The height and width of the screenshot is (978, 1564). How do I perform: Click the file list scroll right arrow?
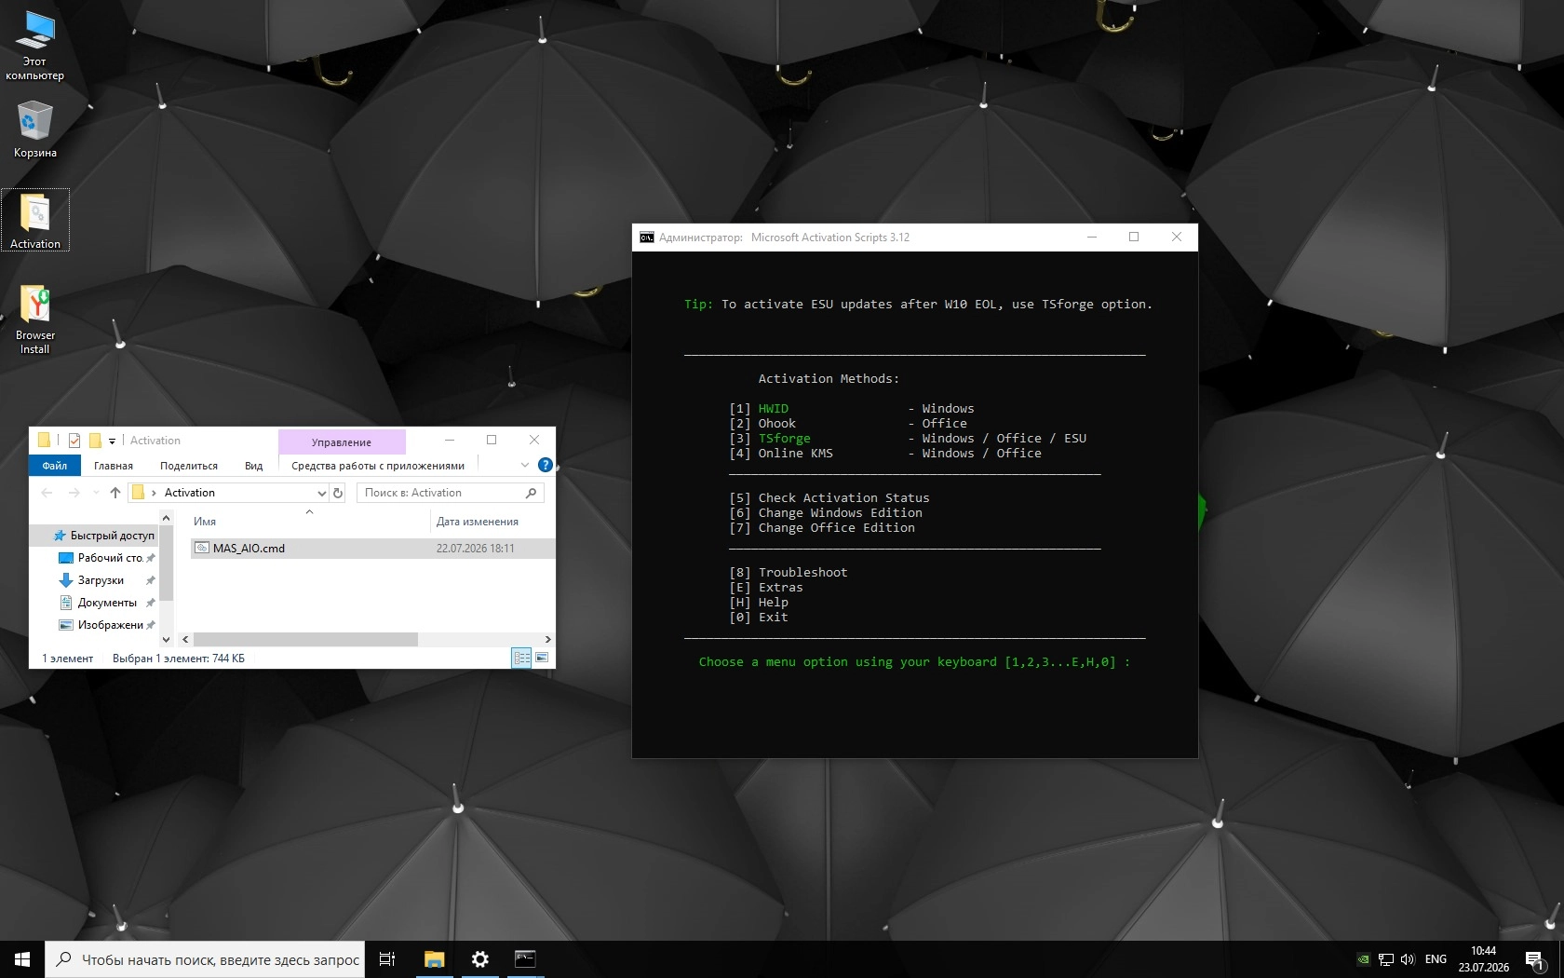547,640
